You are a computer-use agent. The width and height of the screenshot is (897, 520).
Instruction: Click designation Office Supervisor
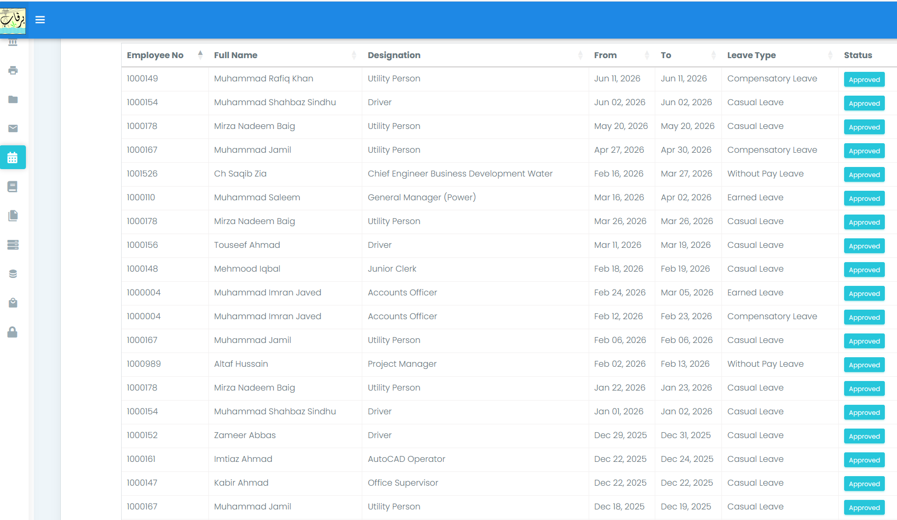click(403, 482)
